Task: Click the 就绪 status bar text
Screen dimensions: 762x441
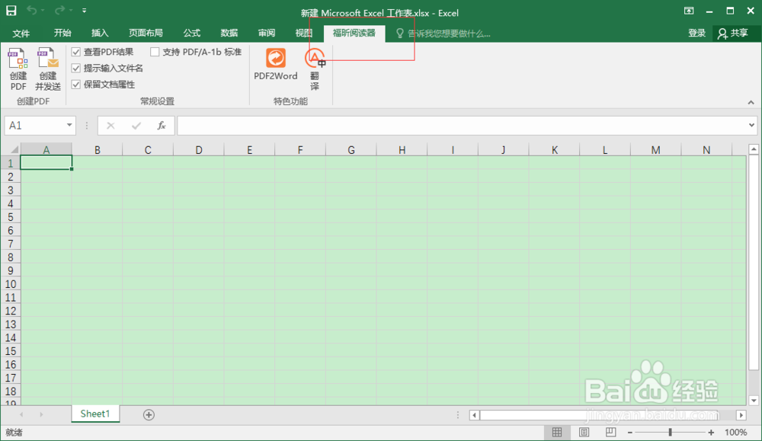Action: point(14,433)
